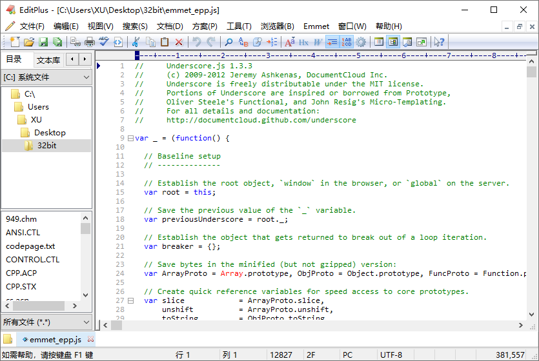Open the Font settings icon
Screen dimensions: 539x361
289,42
